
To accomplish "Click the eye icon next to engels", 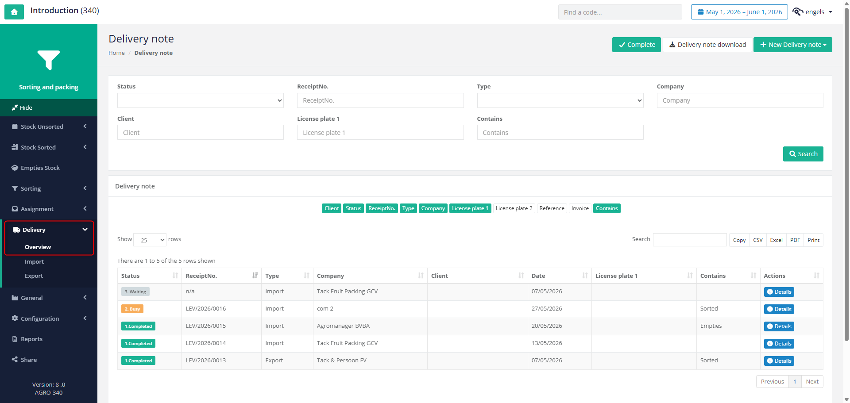I will pyautogui.click(x=798, y=12).
